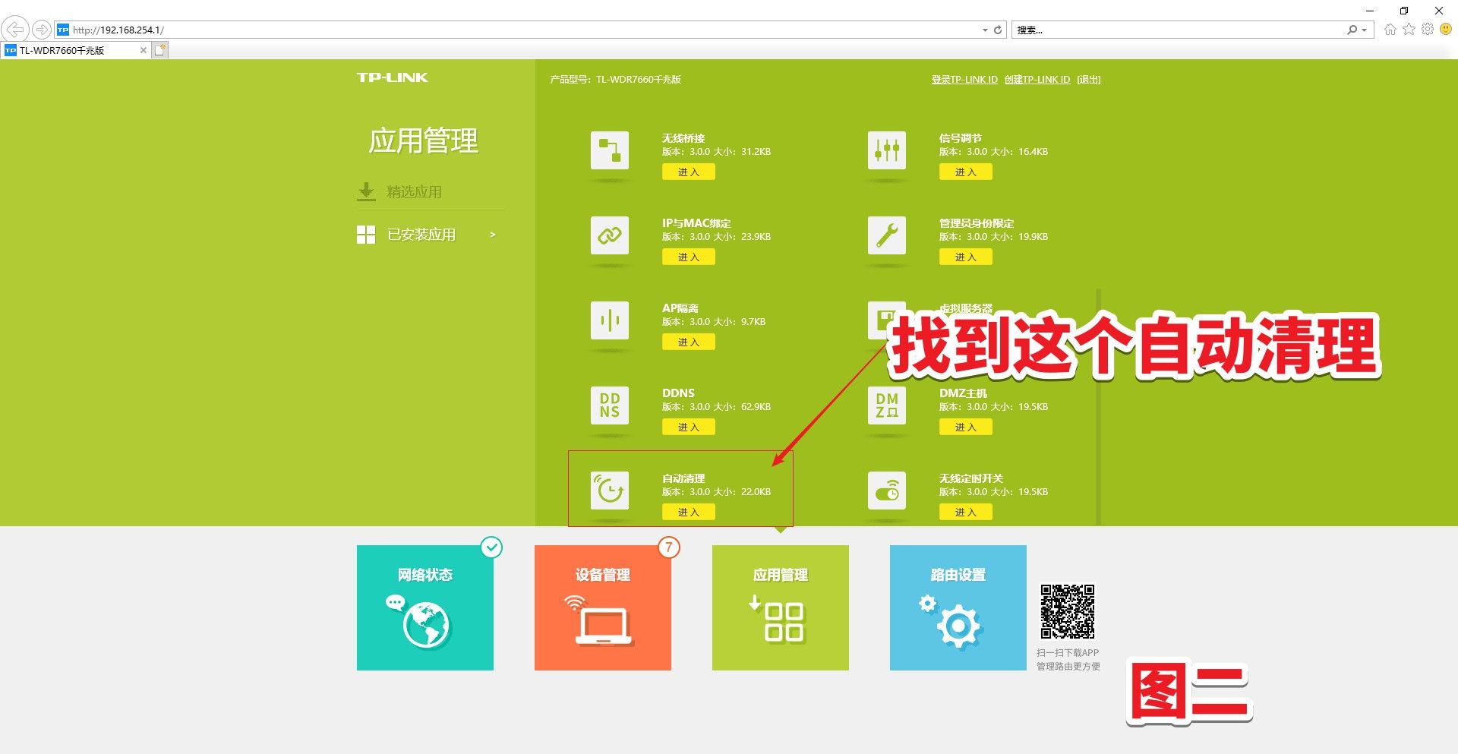Screen dimensions: 1458x754
Task: Click the DMZ主机 app icon
Action: coord(886,405)
